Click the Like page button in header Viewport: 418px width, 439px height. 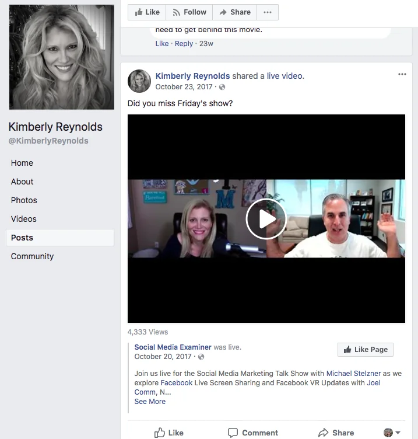[147, 12]
